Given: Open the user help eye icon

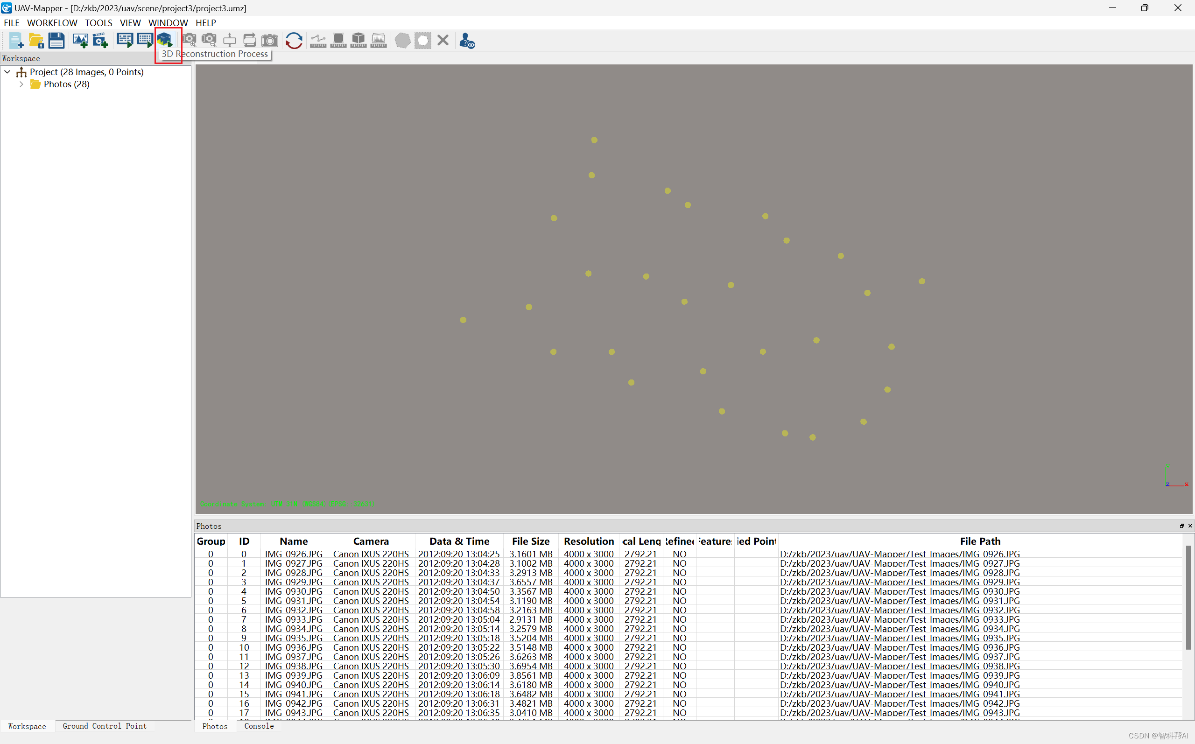Looking at the screenshot, I should point(467,40).
